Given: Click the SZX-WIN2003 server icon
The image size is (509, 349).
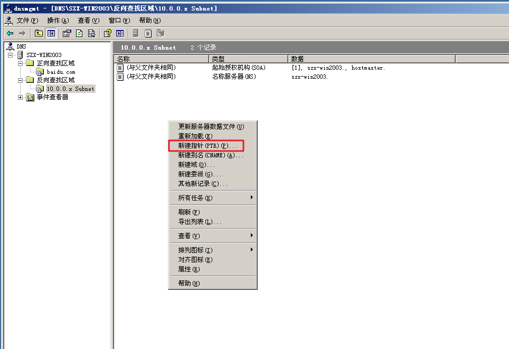Looking at the screenshot, I should click(20, 55).
